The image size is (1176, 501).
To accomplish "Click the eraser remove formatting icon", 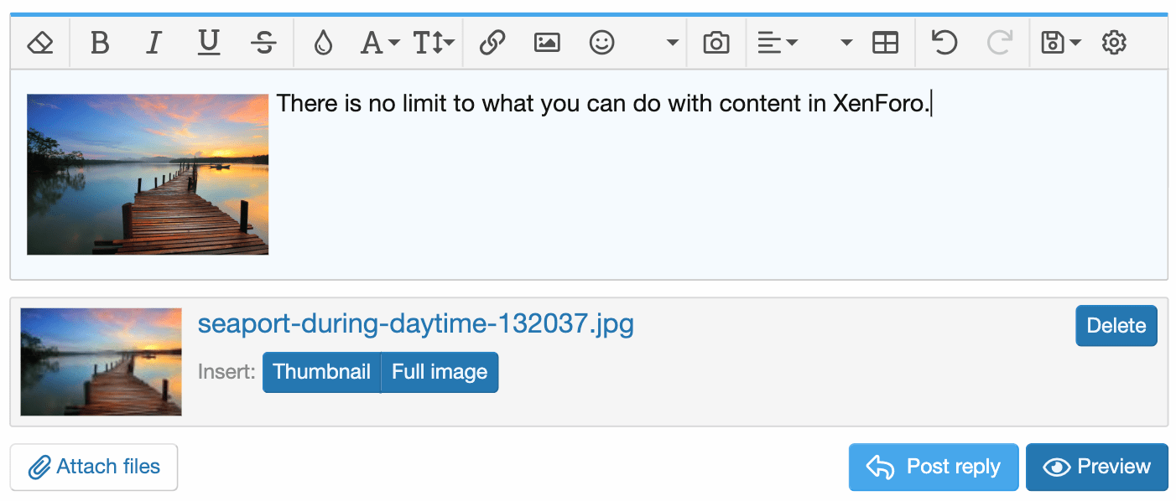I will [40, 43].
